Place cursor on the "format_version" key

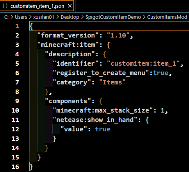68,35
